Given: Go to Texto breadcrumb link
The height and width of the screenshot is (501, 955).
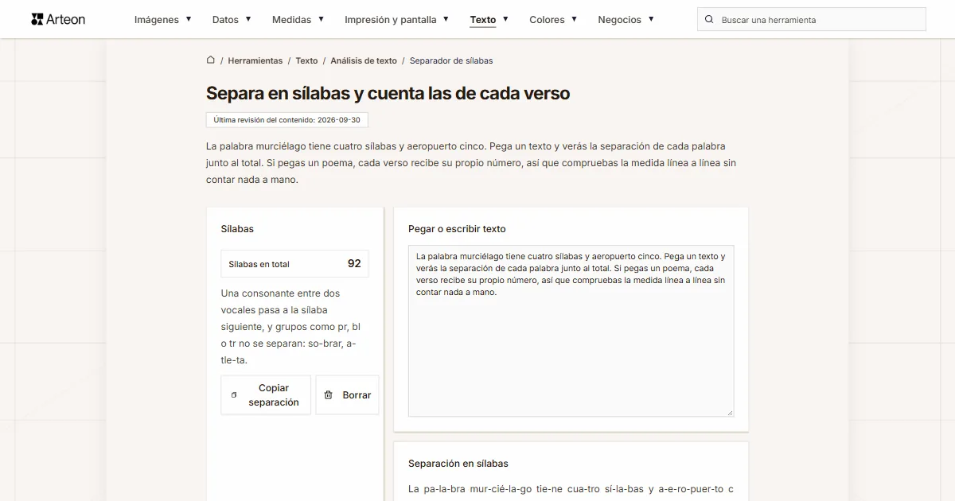Looking at the screenshot, I should pos(306,60).
